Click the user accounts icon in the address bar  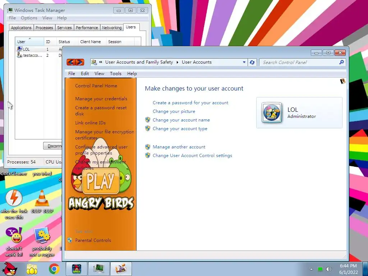tap(94, 62)
